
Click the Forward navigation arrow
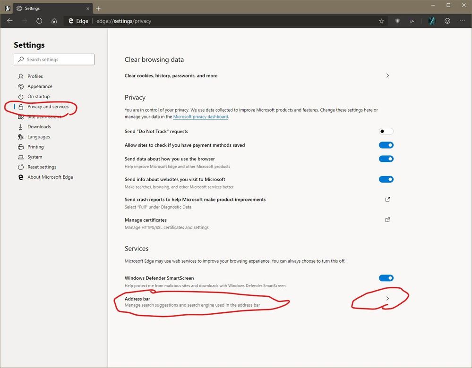pyautogui.click(x=25, y=21)
